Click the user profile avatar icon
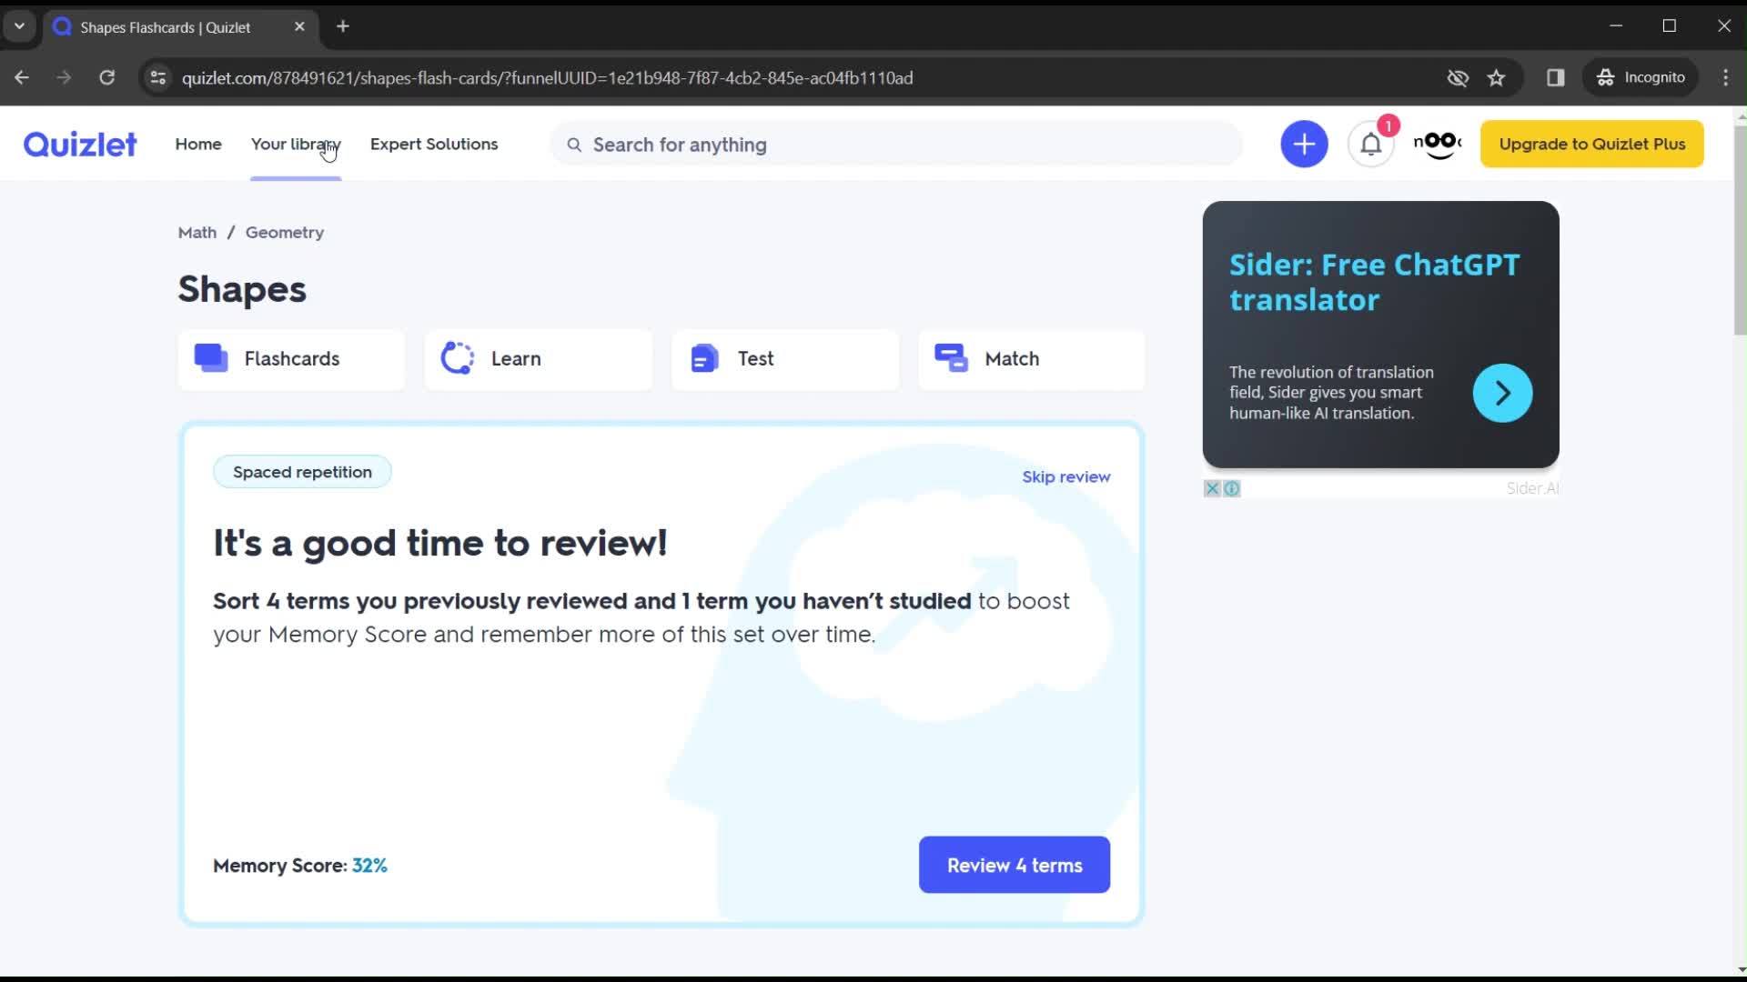Screen dimensions: 1747x982 pos(1436,144)
